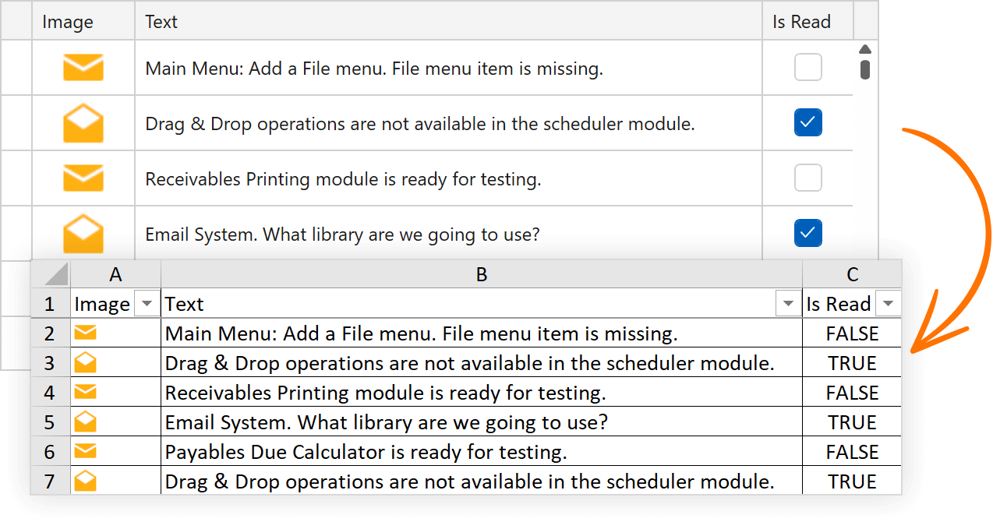Viewport: 993px width, 522px height.
Task: Click the closed envelope icon beside Main Menu message
Action: [83, 67]
